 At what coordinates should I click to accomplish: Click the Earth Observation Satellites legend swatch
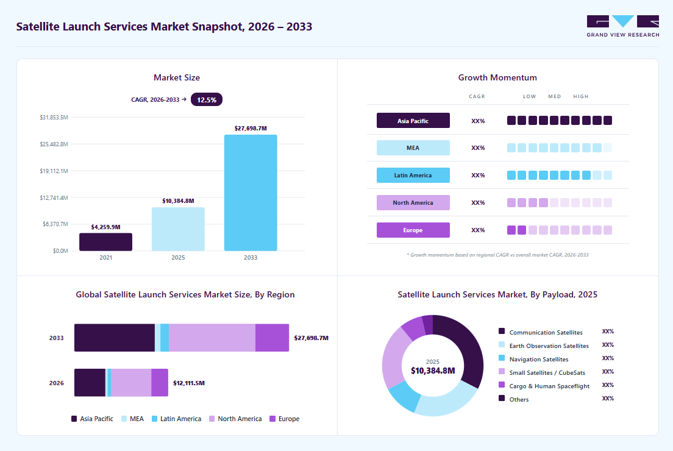[x=501, y=344]
